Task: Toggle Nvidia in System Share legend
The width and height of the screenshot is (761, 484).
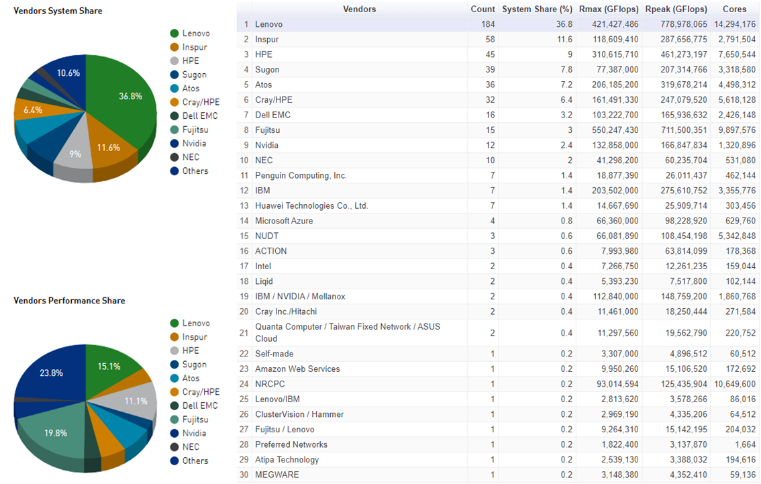Action: (x=189, y=143)
